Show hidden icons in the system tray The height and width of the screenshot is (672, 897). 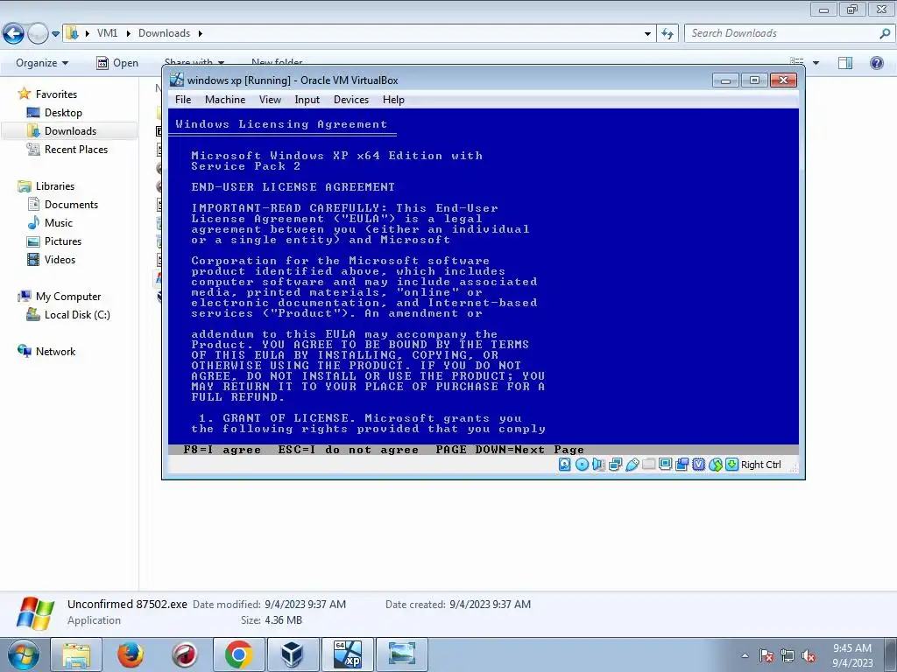[745, 655]
